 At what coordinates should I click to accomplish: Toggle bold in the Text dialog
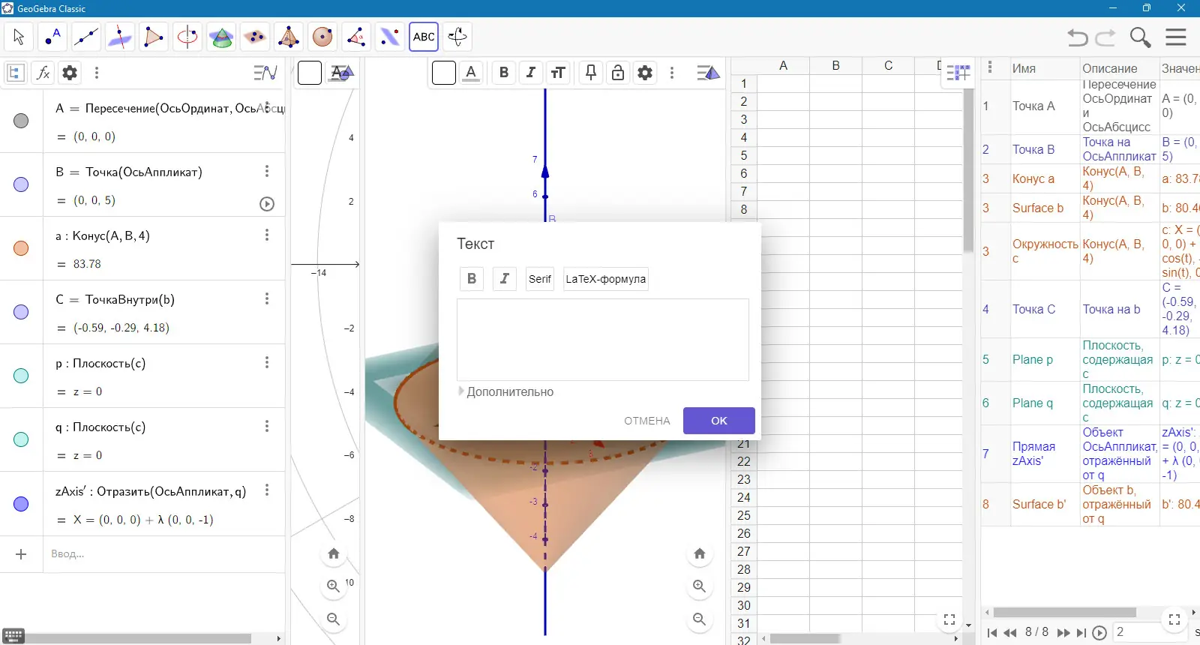(x=472, y=279)
